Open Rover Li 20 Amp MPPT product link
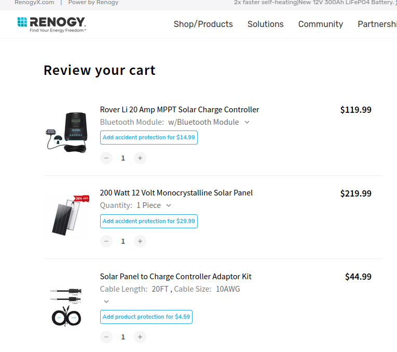Image resolution: width=397 pixels, height=352 pixels. (x=180, y=110)
